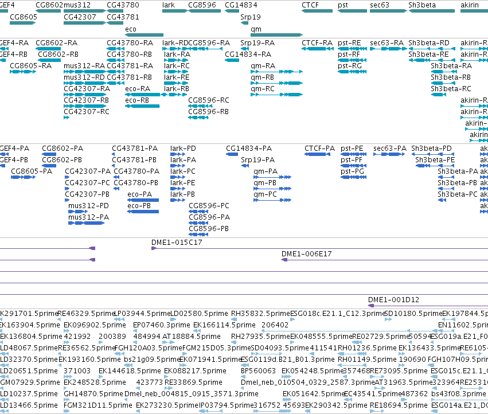Select transcript lark-RE
This screenshot has width=488, height=414.
(177, 83)
